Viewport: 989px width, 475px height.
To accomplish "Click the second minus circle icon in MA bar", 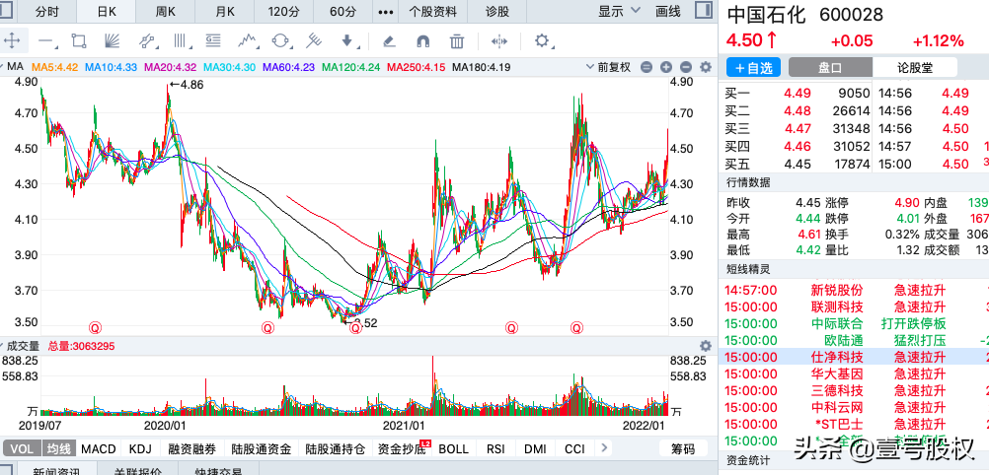I will tap(686, 67).
